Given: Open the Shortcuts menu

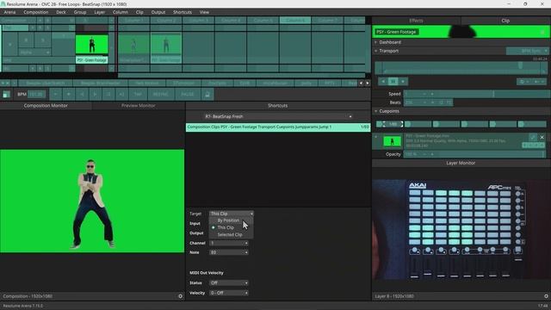Looking at the screenshot, I should click(183, 12).
